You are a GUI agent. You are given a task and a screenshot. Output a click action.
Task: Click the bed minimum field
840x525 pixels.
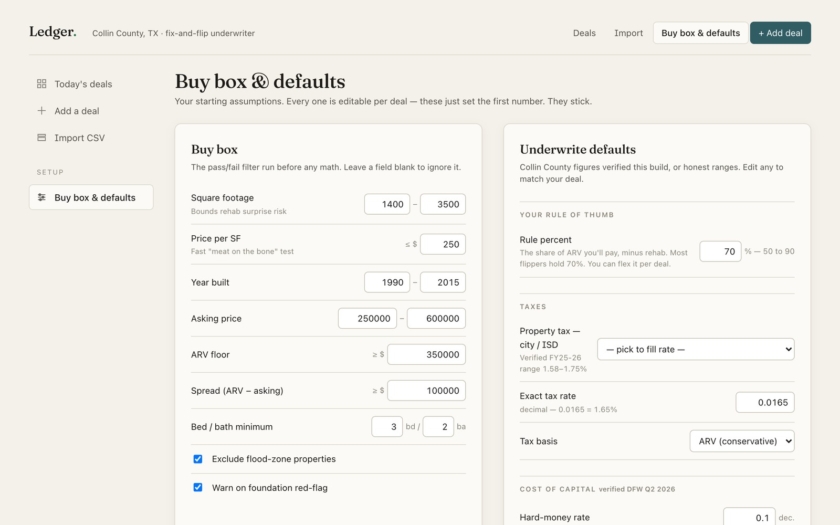click(x=387, y=427)
